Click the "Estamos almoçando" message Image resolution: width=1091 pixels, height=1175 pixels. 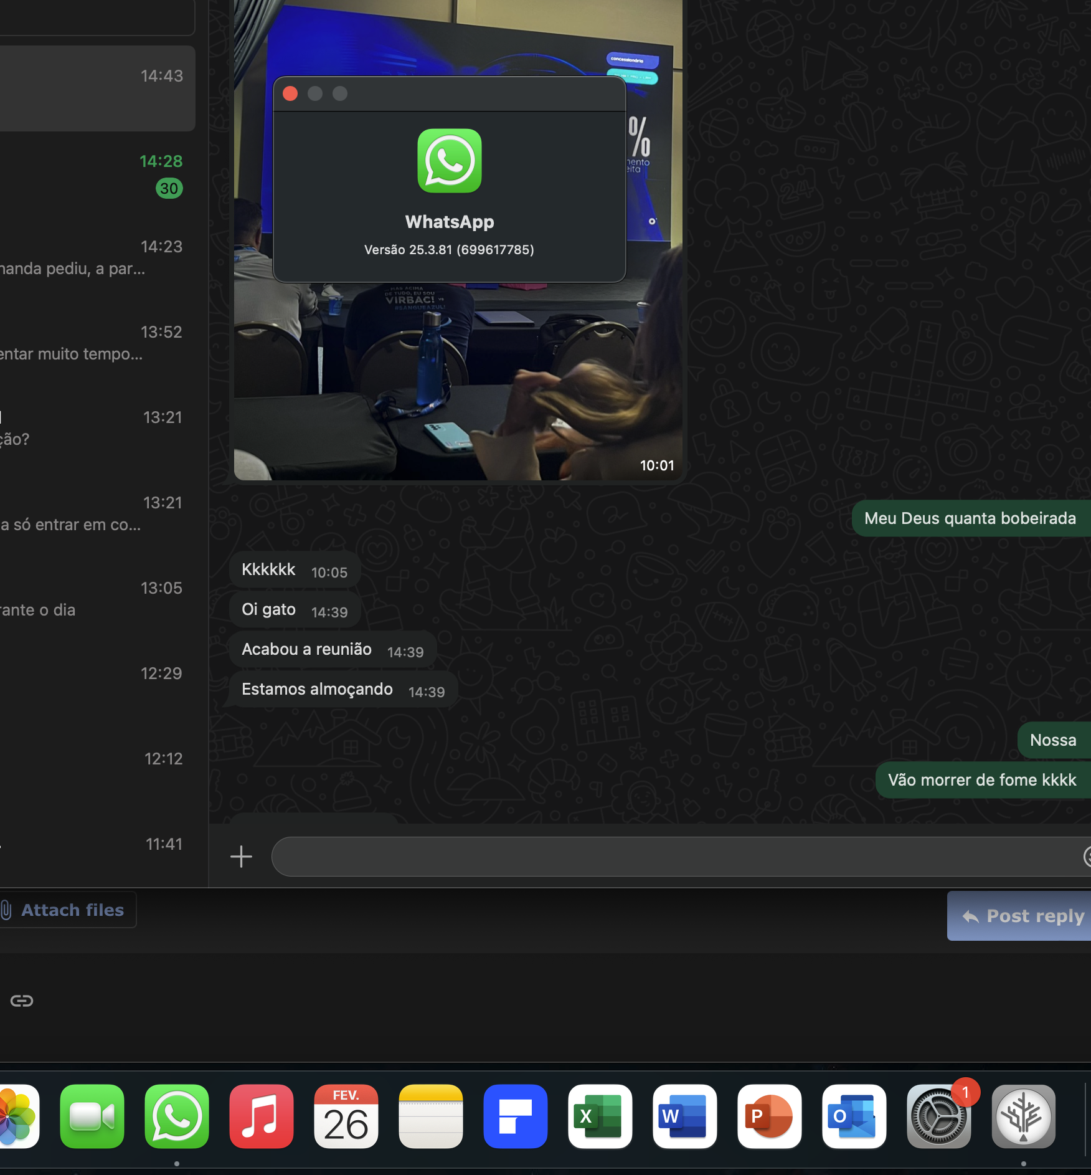click(343, 689)
